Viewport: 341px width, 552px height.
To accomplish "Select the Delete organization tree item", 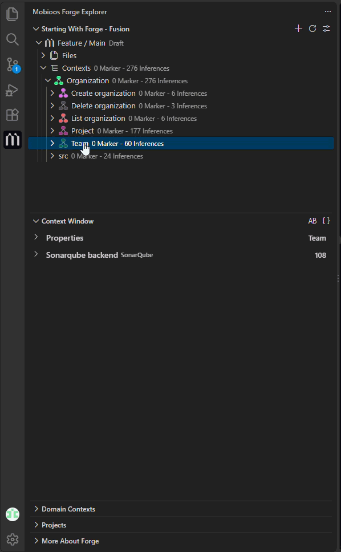I will tap(103, 105).
